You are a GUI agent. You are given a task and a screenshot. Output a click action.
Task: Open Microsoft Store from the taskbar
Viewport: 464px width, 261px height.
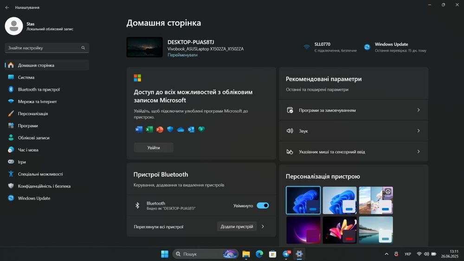272,254
